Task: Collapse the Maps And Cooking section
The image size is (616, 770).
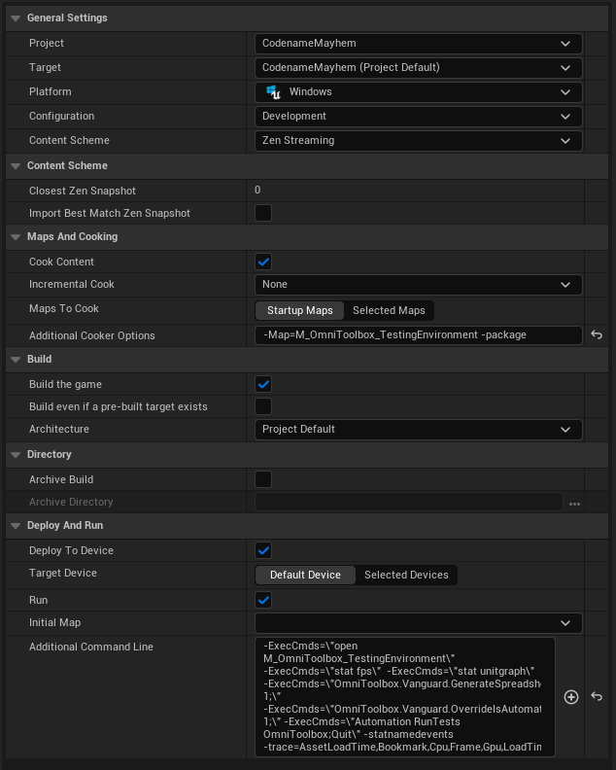Action: tap(16, 237)
